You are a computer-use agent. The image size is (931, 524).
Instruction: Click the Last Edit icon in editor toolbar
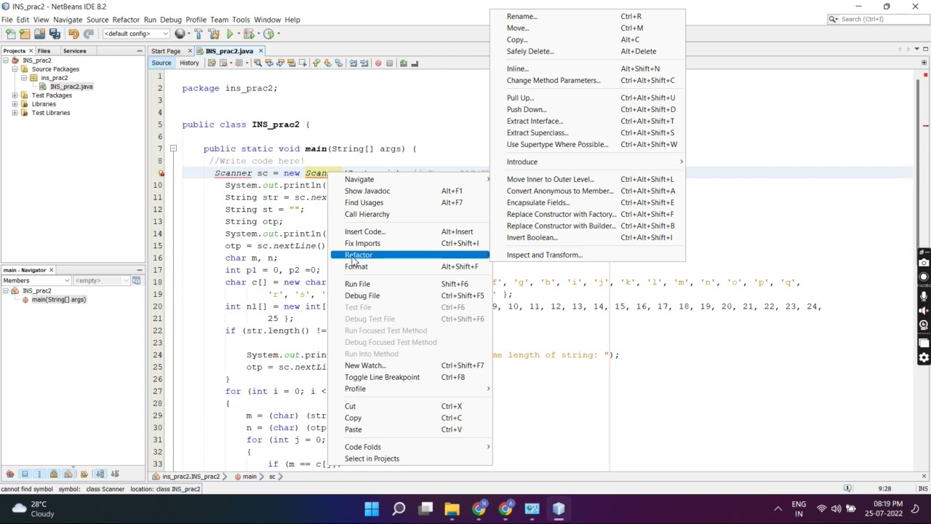coord(212,63)
